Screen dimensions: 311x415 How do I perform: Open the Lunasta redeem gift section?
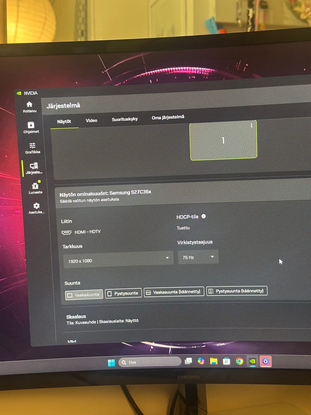[35, 188]
